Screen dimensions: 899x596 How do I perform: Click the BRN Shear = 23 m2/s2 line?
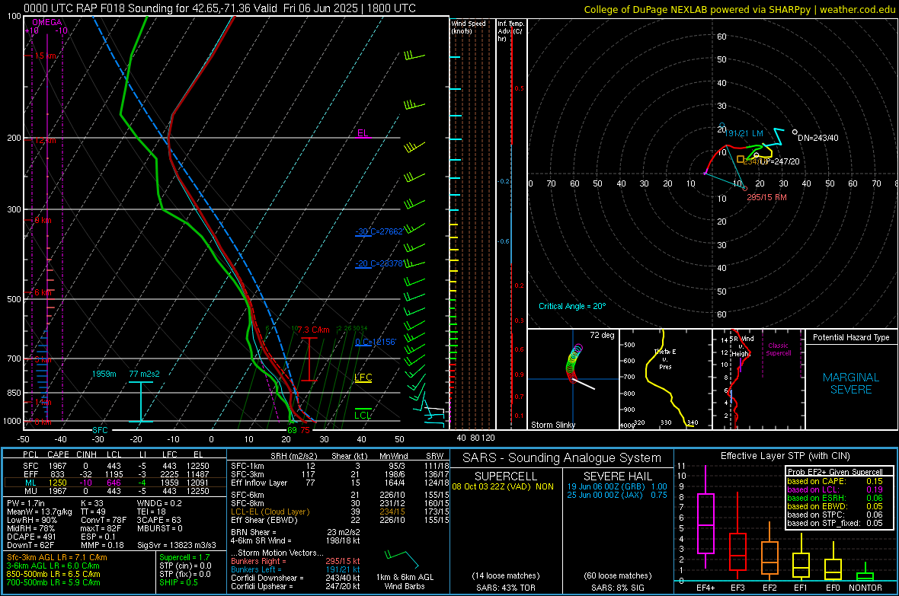(296, 532)
